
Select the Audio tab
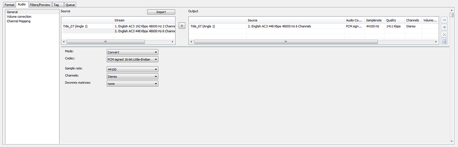22,4
